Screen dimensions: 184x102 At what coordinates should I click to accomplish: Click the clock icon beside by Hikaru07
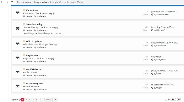pyautogui.click(x=152, y=30)
